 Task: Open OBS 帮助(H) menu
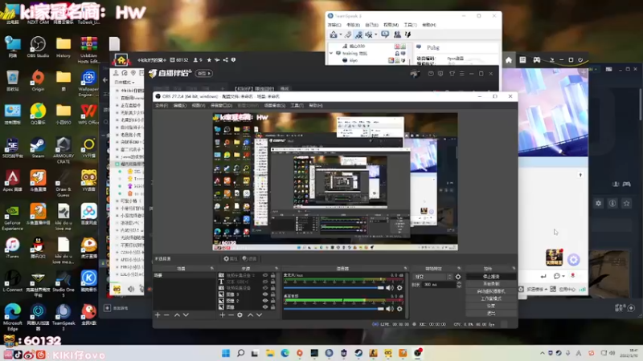point(315,106)
